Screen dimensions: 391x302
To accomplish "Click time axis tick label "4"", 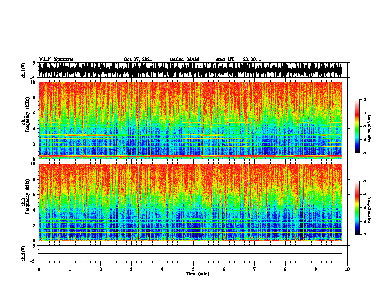I will point(162,269).
